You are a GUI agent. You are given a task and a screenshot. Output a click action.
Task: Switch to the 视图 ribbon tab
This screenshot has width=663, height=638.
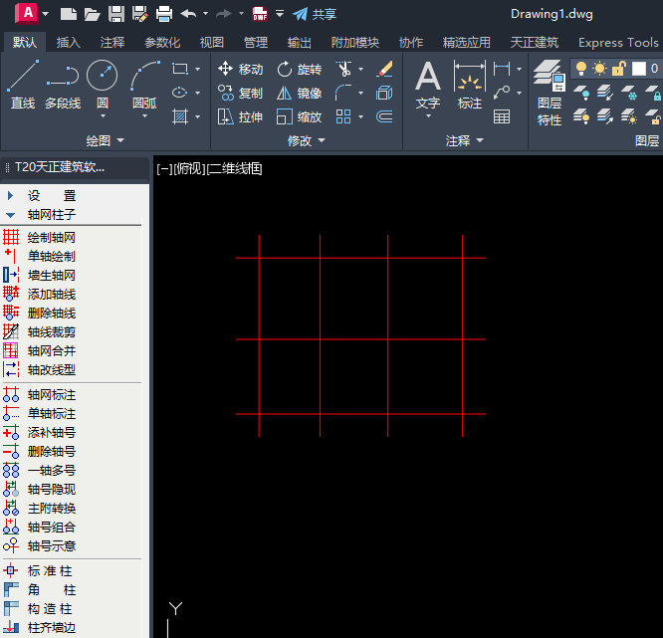(212, 43)
